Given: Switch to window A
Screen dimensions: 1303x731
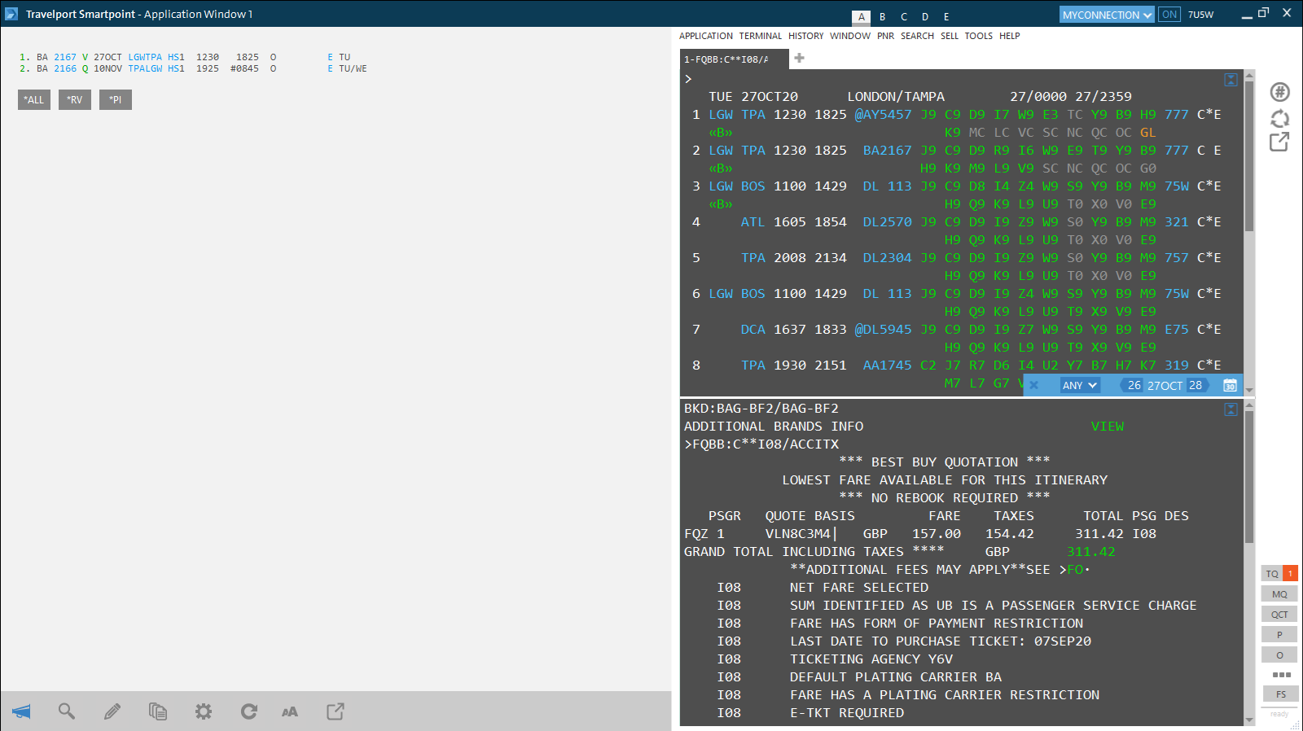Looking at the screenshot, I should click(x=862, y=16).
